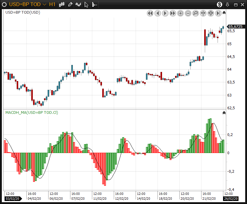Expand the chart bars horizontally
Viewport: 247px width, 204px height.
point(211,13)
